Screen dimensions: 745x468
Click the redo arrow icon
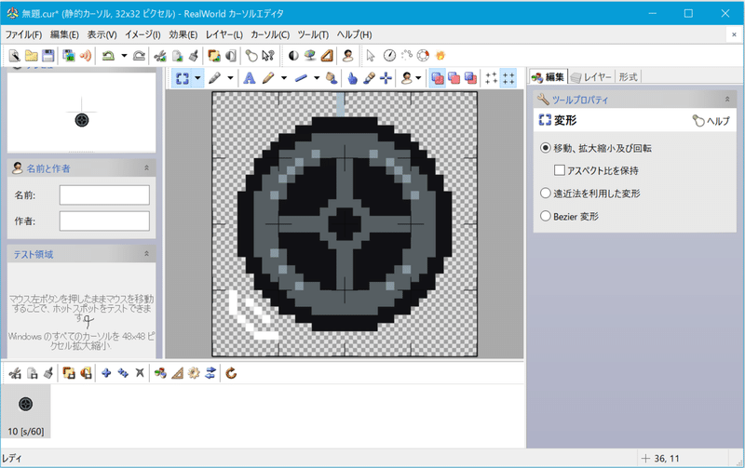click(139, 56)
